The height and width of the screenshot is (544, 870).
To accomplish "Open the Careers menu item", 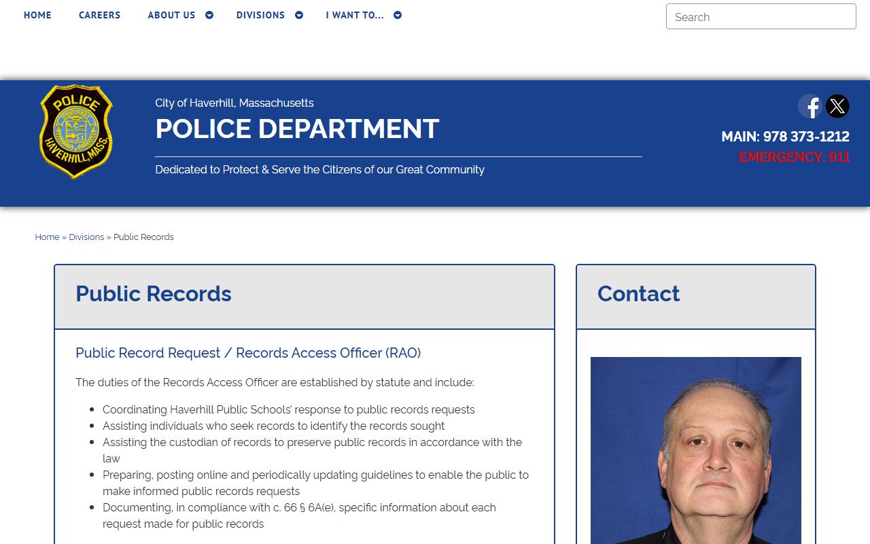I will (x=99, y=15).
